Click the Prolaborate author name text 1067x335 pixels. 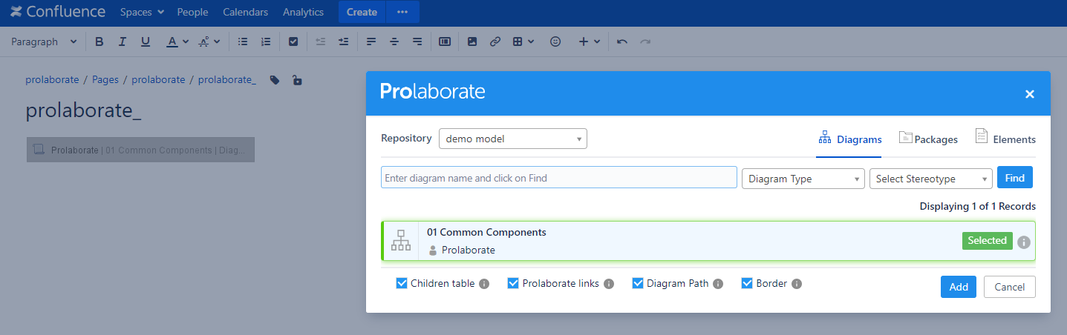(x=469, y=250)
